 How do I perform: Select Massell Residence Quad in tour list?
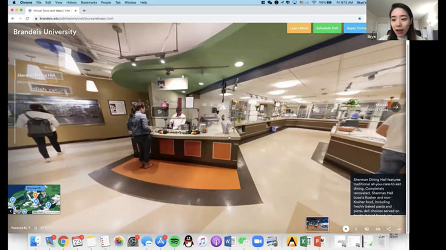tap(32, 82)
